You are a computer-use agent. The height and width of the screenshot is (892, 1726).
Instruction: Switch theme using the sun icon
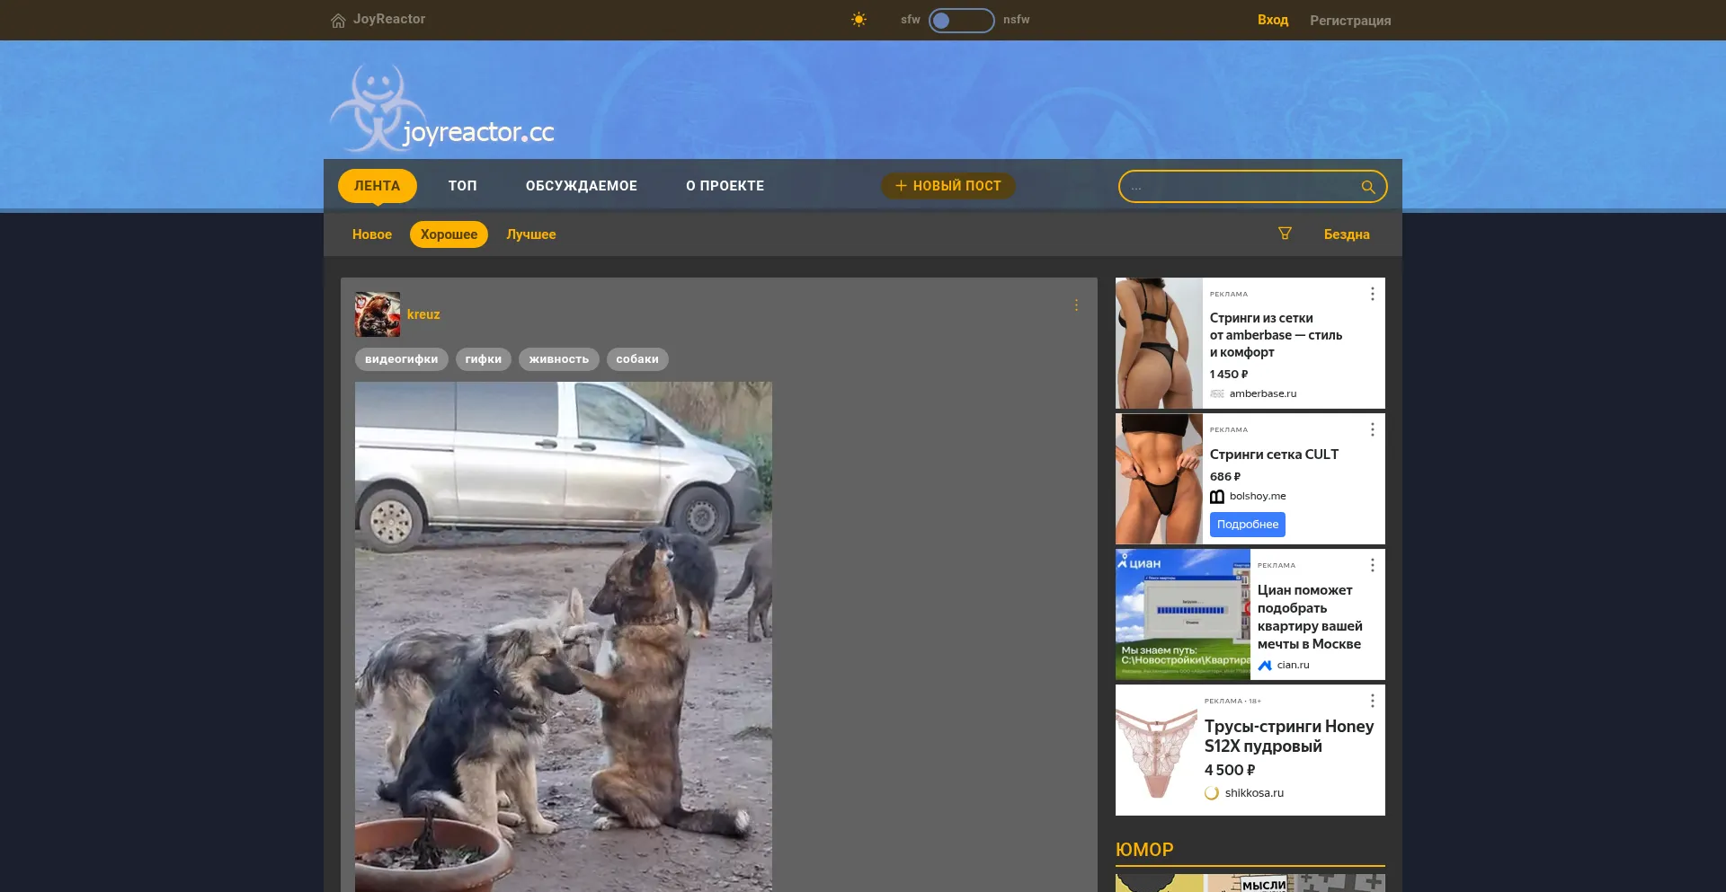pyautogui.click(x=859, y=20)
